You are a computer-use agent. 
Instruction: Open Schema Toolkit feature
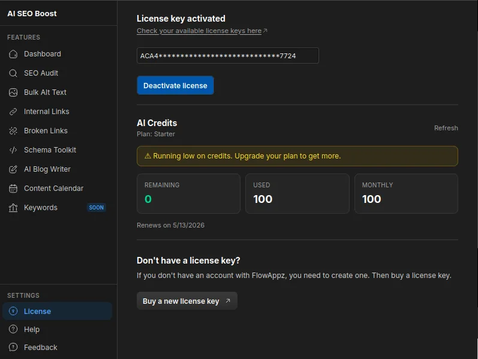click(59, 150)
